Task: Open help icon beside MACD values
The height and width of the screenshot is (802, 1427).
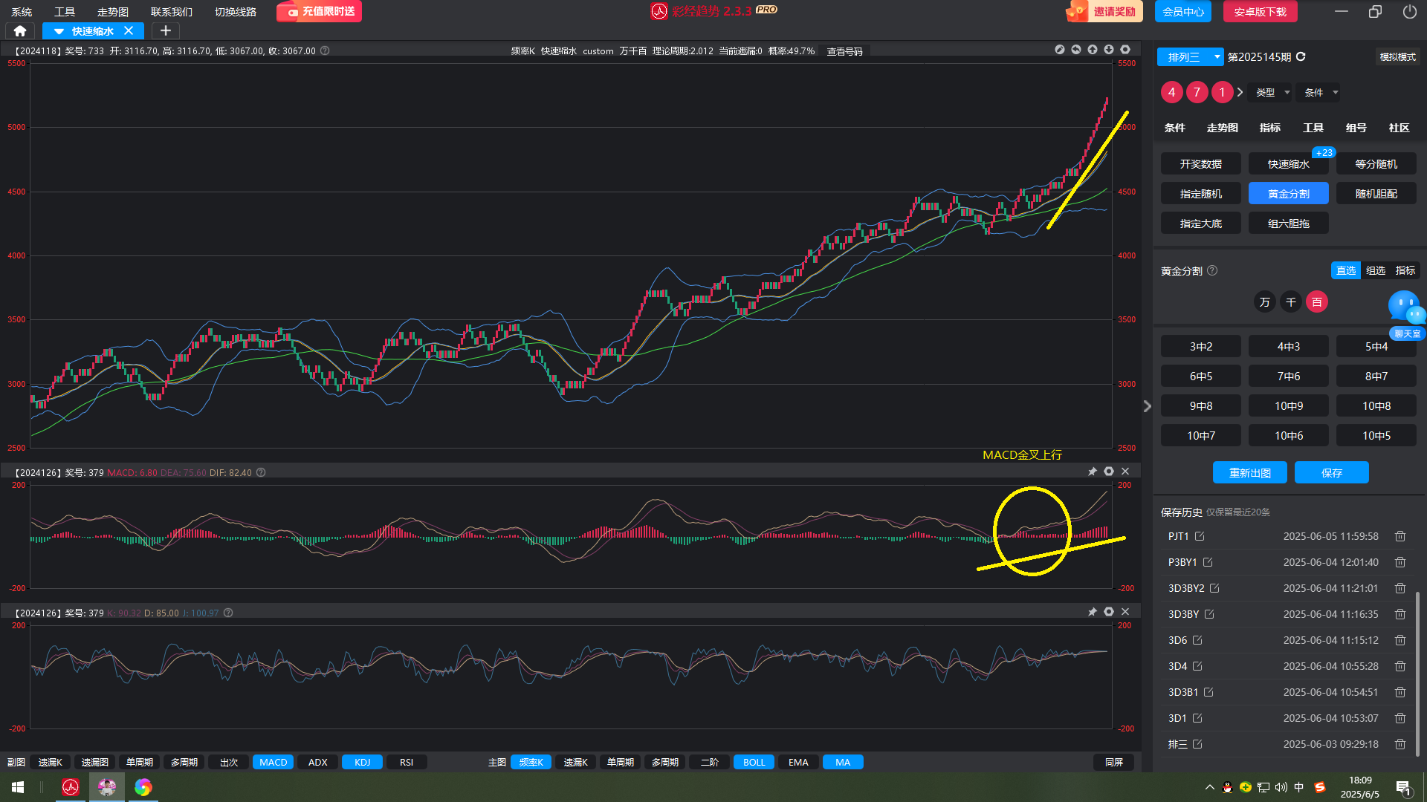Action: [x=261, y=472]
